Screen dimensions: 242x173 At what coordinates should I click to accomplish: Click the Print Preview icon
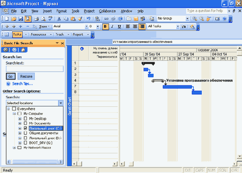click(x=43, y=19)
